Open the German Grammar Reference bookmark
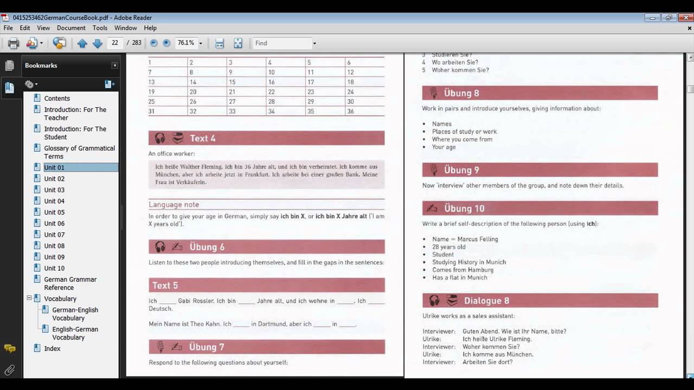This screenshot has width=694, height=390. [70, 284]
